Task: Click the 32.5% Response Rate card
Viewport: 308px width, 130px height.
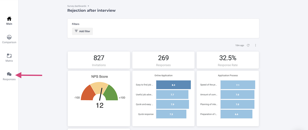Action: click(x=228, y=60)
